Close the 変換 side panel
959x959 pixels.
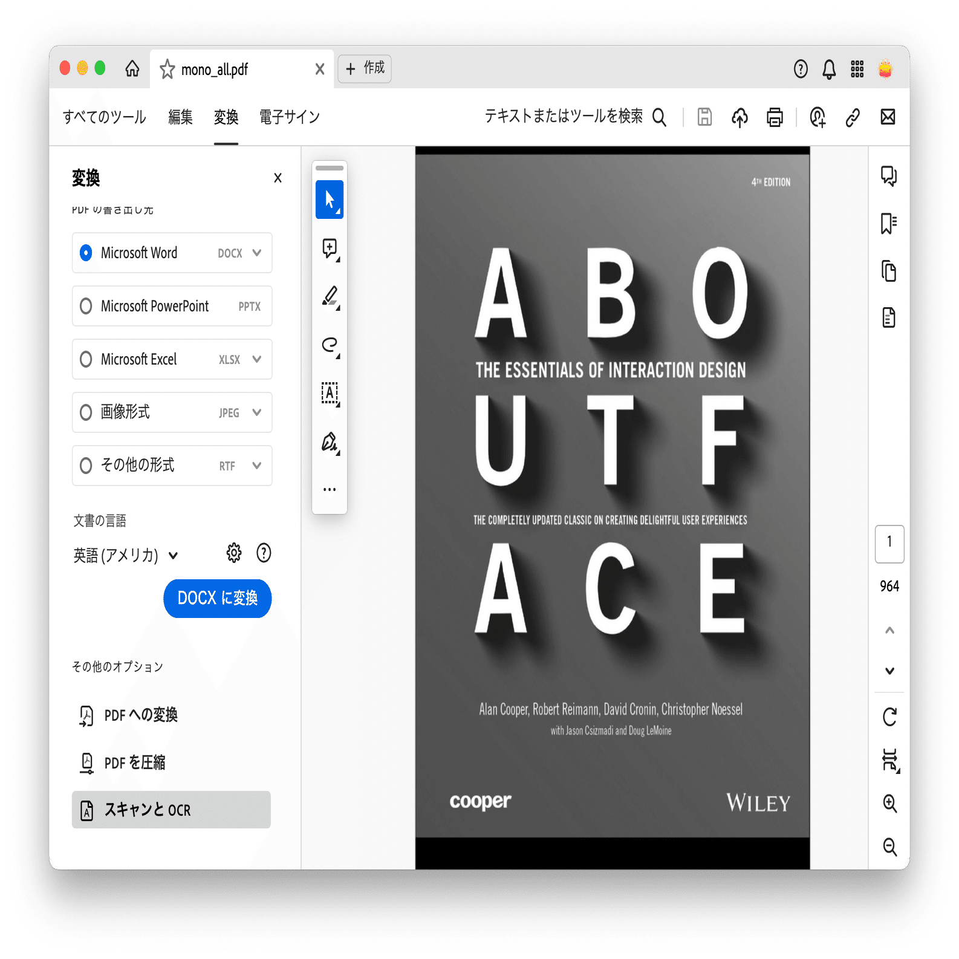coord(278,178)
